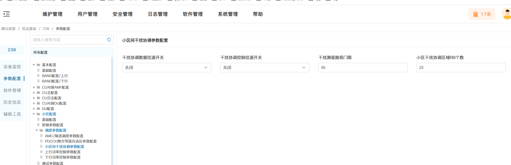Switch to 设备监控 side tab
Screen dimensions: 511x165
(x=12, y=67)
